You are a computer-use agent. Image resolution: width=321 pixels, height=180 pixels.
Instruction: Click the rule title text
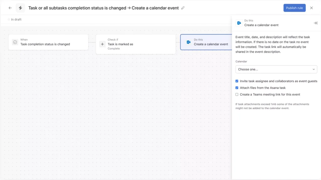[103, 8]
